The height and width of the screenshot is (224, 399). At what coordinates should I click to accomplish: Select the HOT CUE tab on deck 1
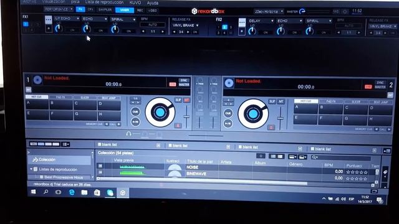37,97
